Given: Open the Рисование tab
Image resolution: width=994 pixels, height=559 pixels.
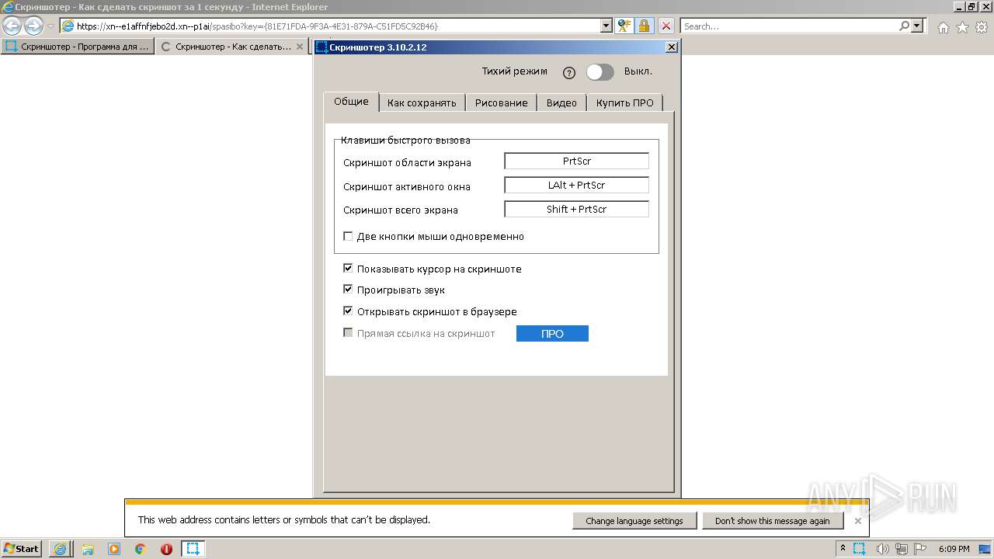Looking at the screenshot, I should click(x=502, y=102).
